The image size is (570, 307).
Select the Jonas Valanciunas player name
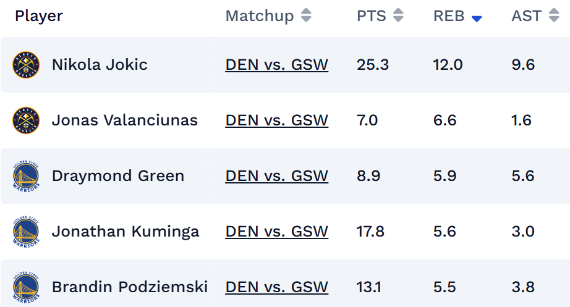tap(124, 120)
